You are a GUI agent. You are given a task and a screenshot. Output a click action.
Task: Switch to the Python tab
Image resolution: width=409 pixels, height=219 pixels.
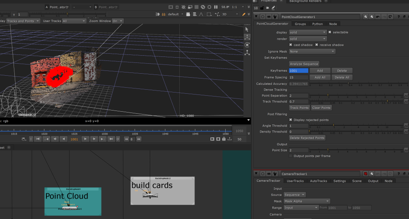pyautogui.click(x=318, y=24)
